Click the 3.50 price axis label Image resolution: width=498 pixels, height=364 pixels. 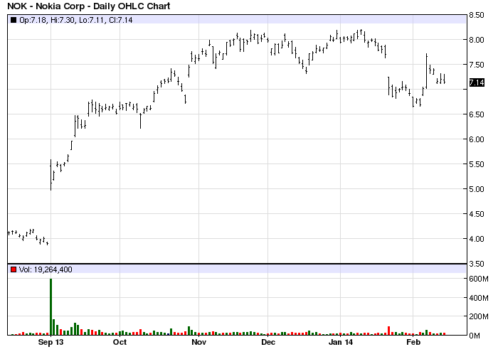[x=477, y=264]
